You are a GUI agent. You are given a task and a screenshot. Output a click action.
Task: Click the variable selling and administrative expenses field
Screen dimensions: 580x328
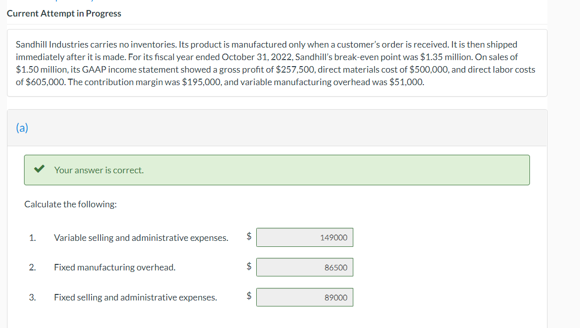click(x=304, y=237)
